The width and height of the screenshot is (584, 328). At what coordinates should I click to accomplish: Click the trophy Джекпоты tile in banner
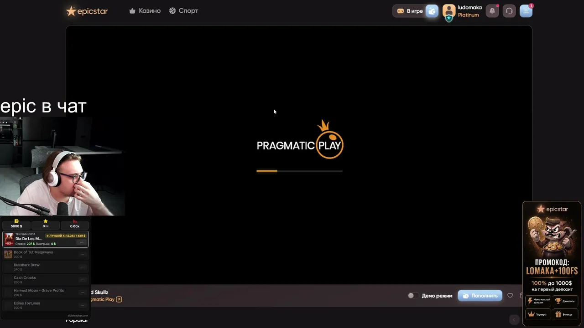565,301
